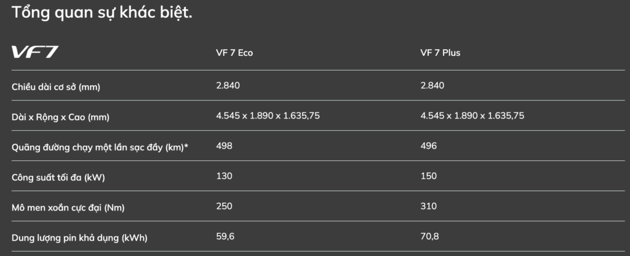Click the VF 7 Eco dimensions value
Image resolution: width=630 pixels, height=256 pixels.
268,115
